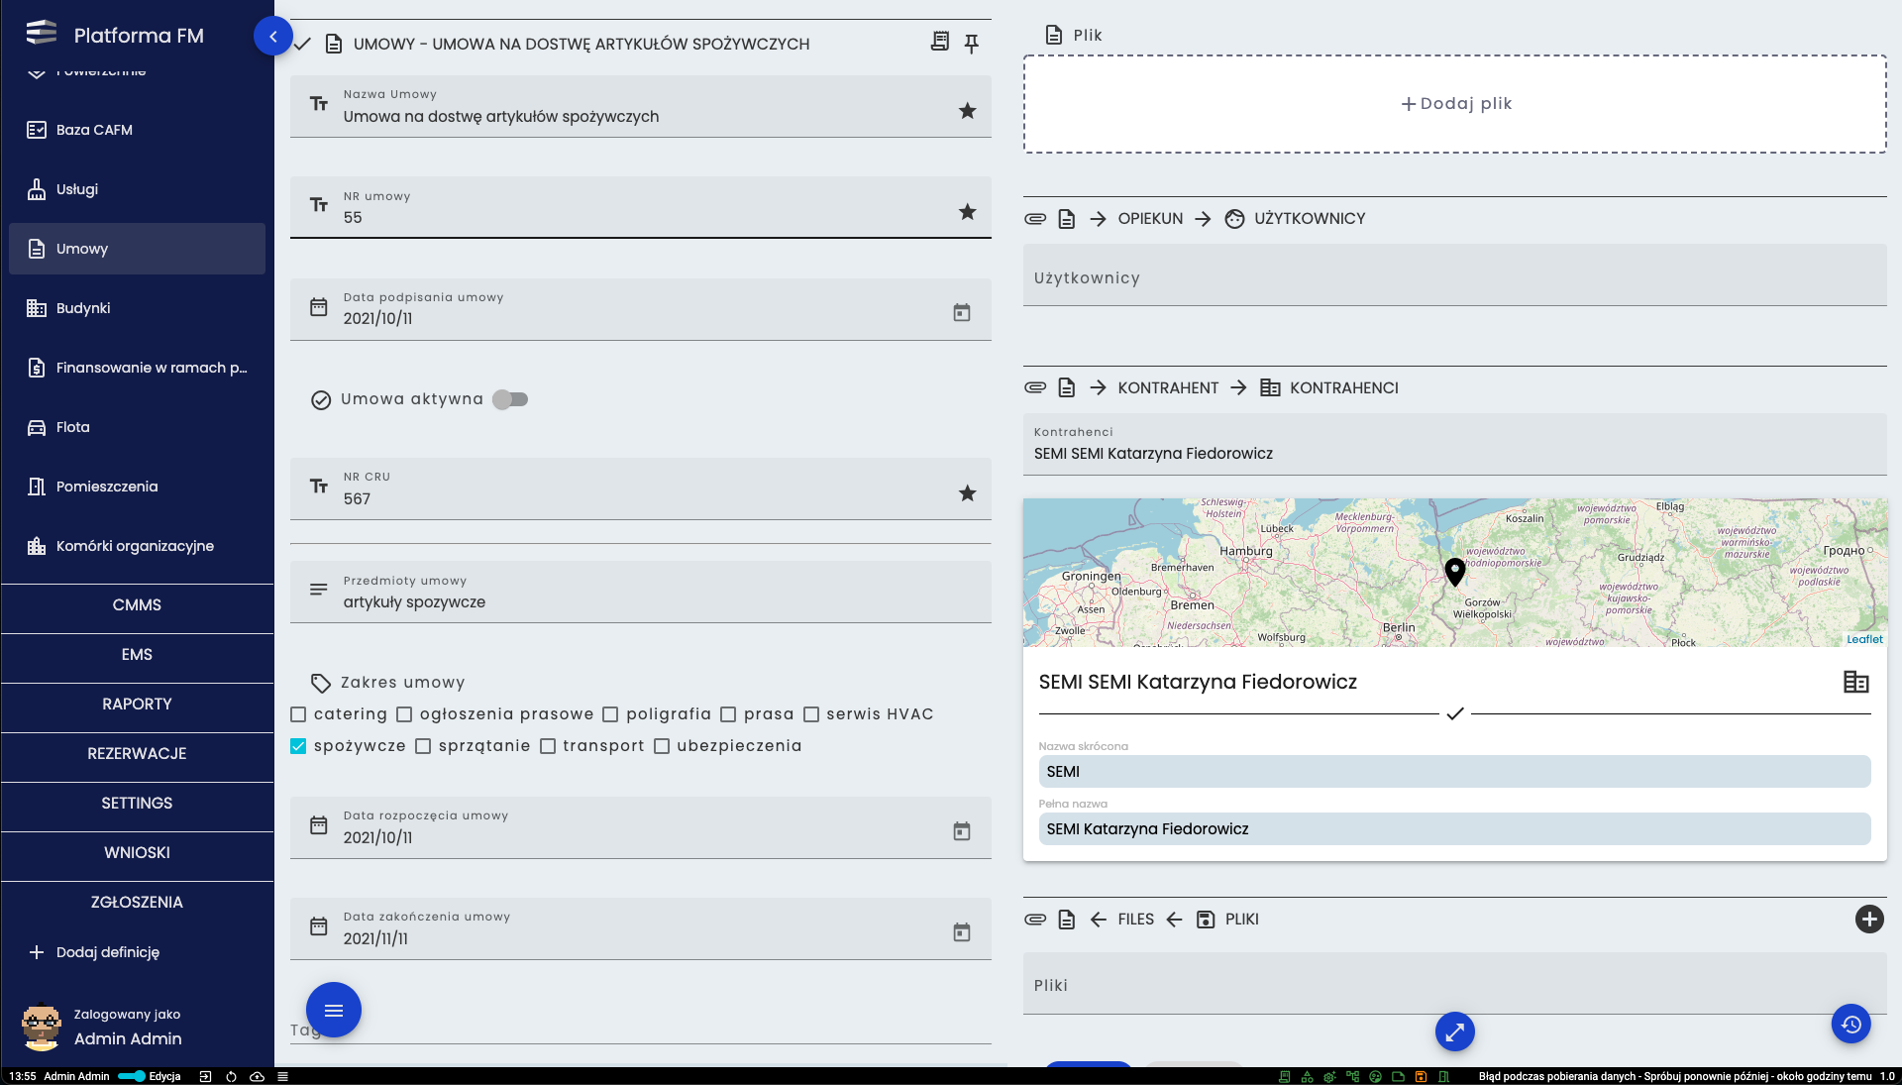Star the NR CRU field
1902x1085 pixels.
tap(967, 493)
